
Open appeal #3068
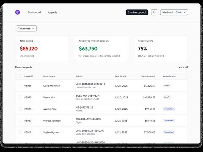(x=28, y=109)
